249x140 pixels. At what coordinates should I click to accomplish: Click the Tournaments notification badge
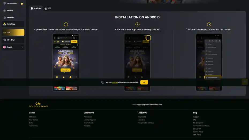click(22, 4)
